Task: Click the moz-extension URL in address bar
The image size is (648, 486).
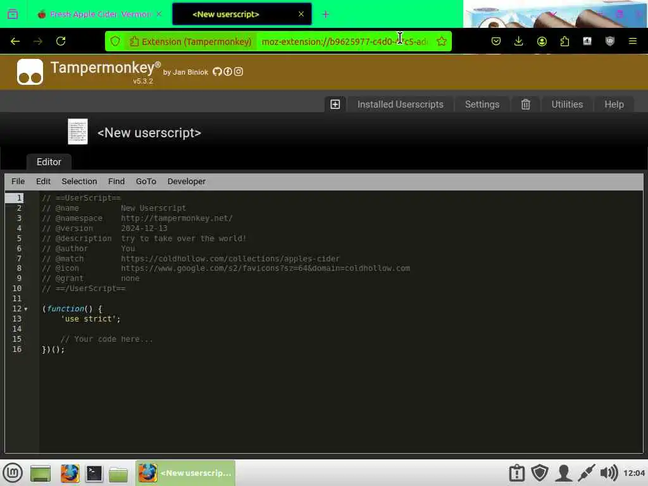Action: (x=344, y=41)
